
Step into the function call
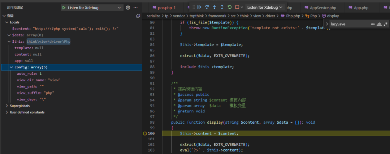(x=214, y=7)
